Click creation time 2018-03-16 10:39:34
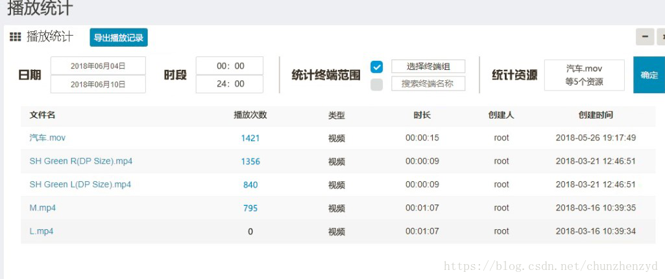This screenshot has height=279, width=665. coord(596,231)
